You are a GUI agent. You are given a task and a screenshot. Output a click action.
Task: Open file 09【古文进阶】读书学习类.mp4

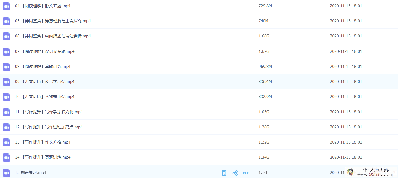pos(45,81)
